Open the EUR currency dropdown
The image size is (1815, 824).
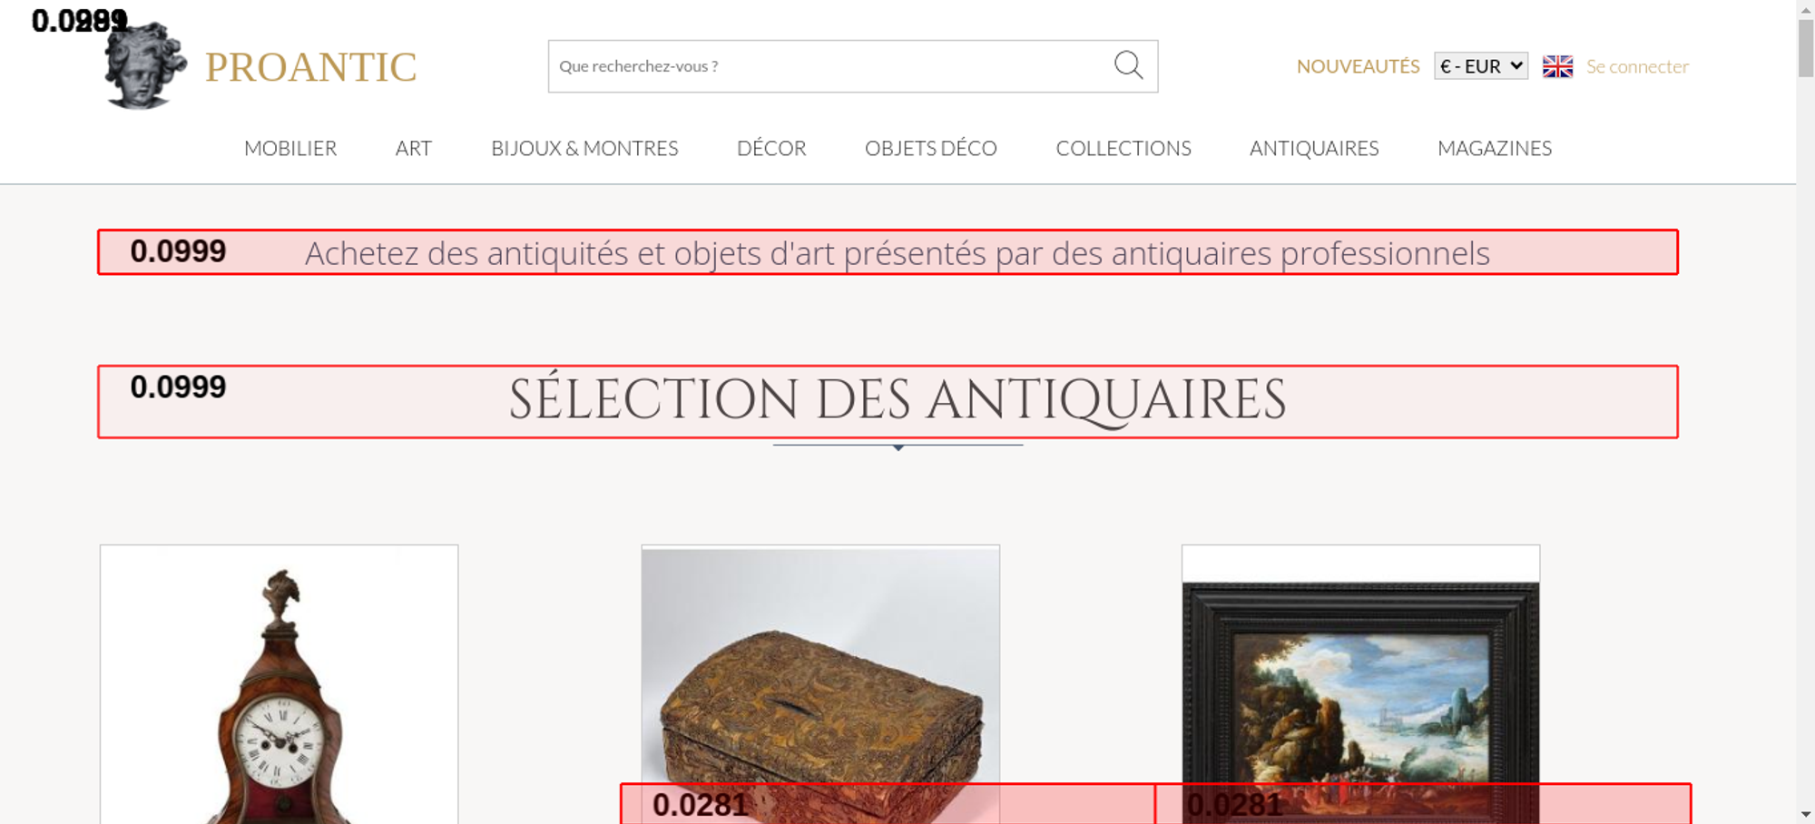(1480, 66)
